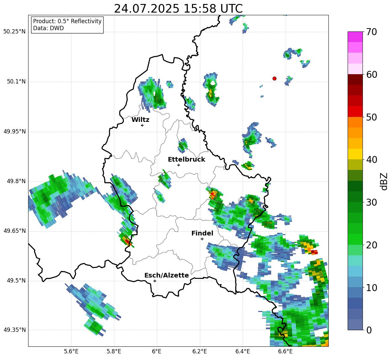Click the 50.1°N latitude label

pyautogui.click(x=16, y=82)
